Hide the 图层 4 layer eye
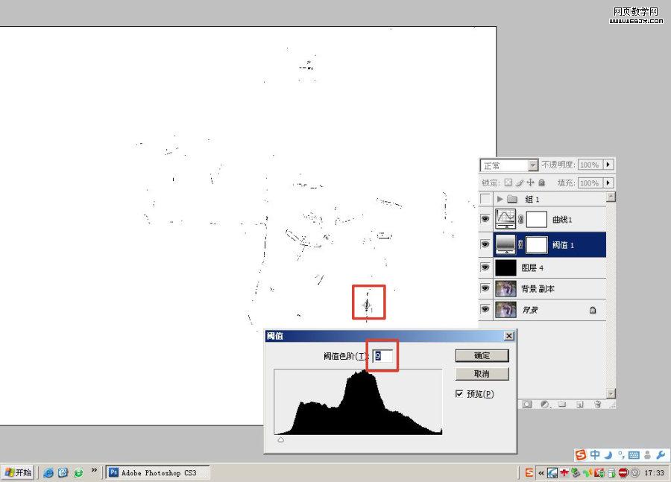The image size is (671, 482). (485, 267)
